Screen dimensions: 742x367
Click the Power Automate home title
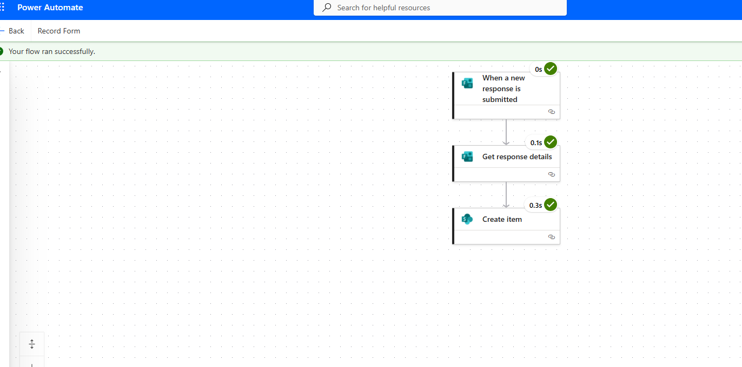tap(50, 8)
